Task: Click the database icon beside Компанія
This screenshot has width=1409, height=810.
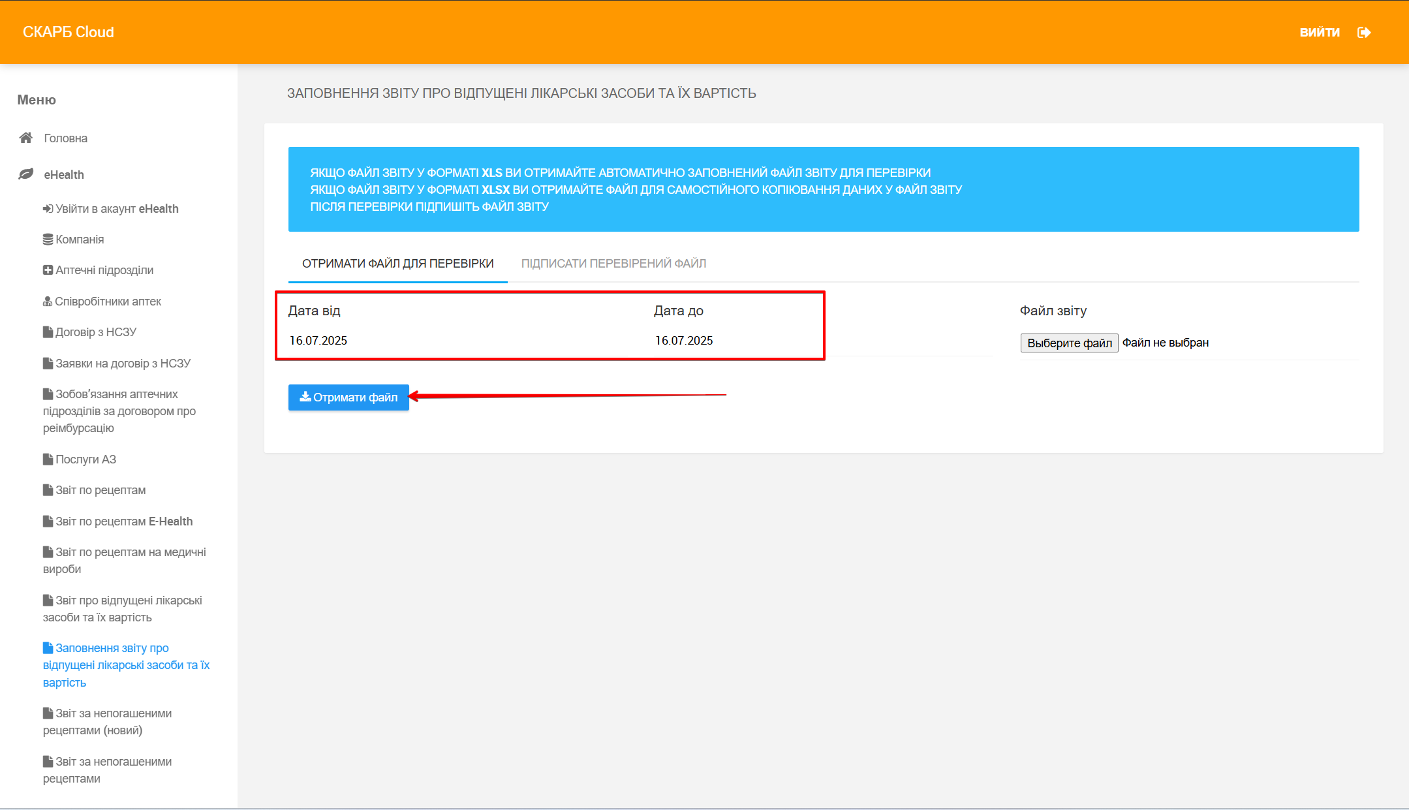Action: pos(48,240)
